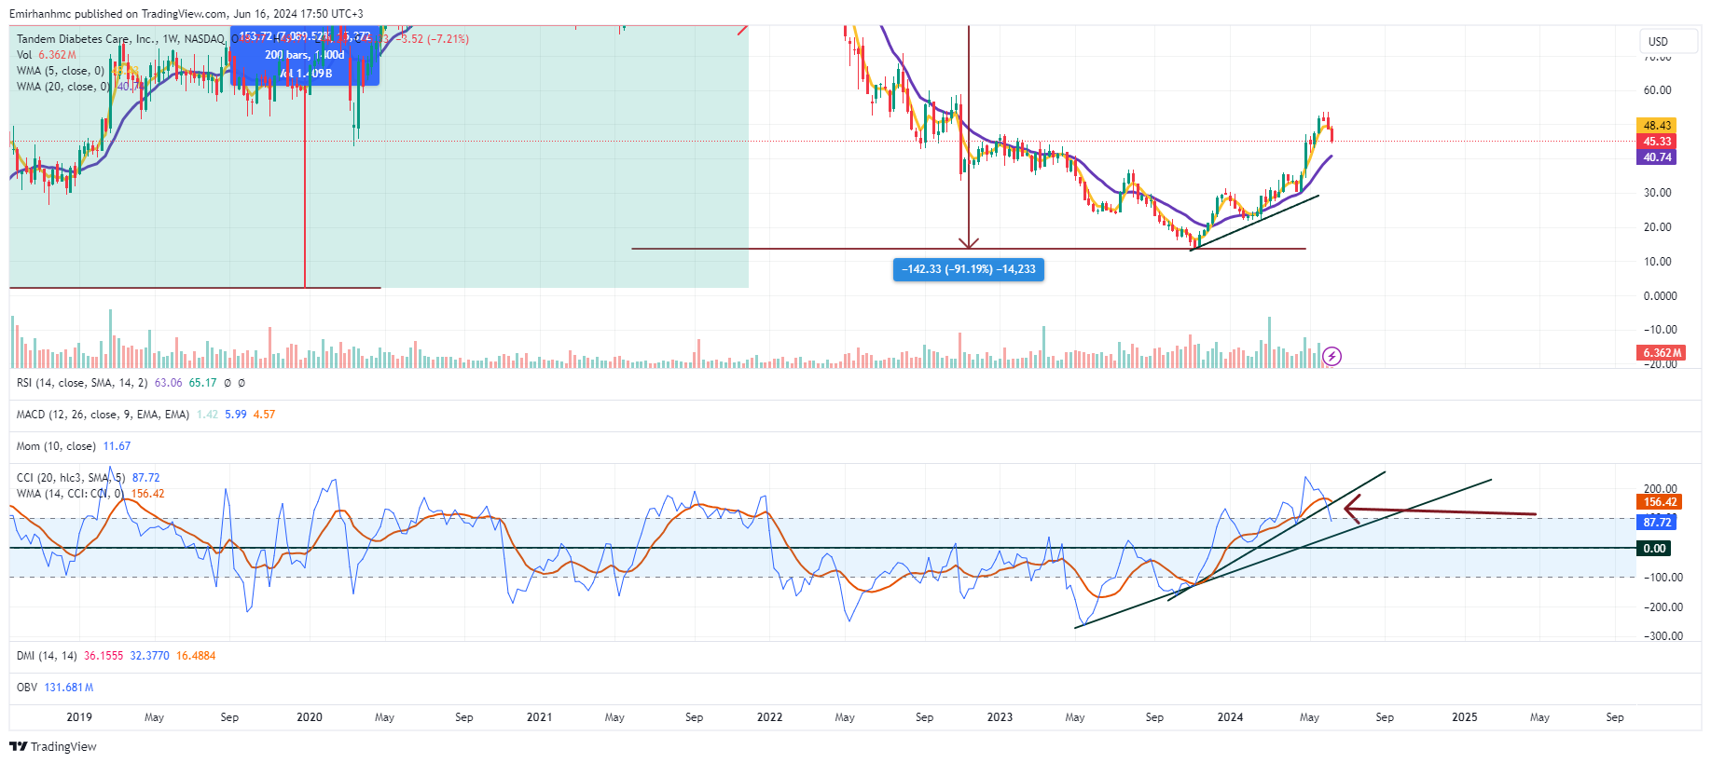Click the 2023 label on the time axis

pyautogui.click(x=1000, y=717)
